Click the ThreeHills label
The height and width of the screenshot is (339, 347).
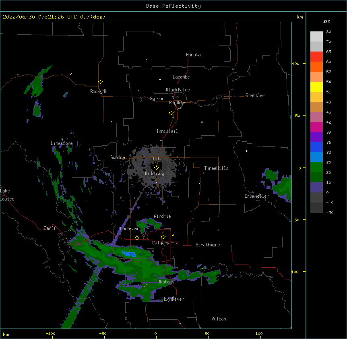(216, 168)
